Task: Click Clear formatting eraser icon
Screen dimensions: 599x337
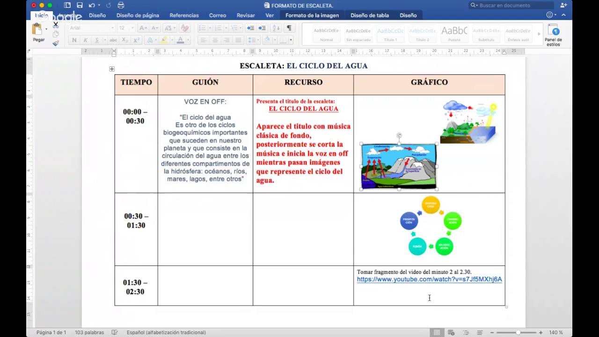Action: click(184, 28)
